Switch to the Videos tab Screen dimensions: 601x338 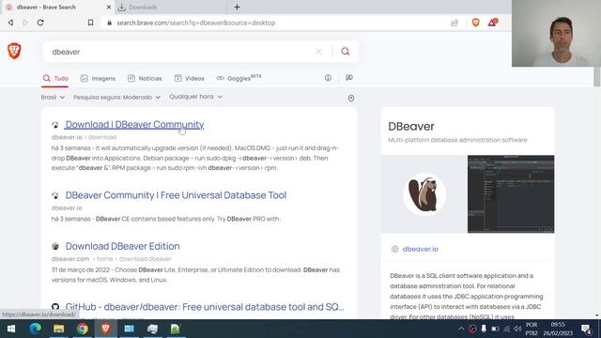(x=190, y=78)
